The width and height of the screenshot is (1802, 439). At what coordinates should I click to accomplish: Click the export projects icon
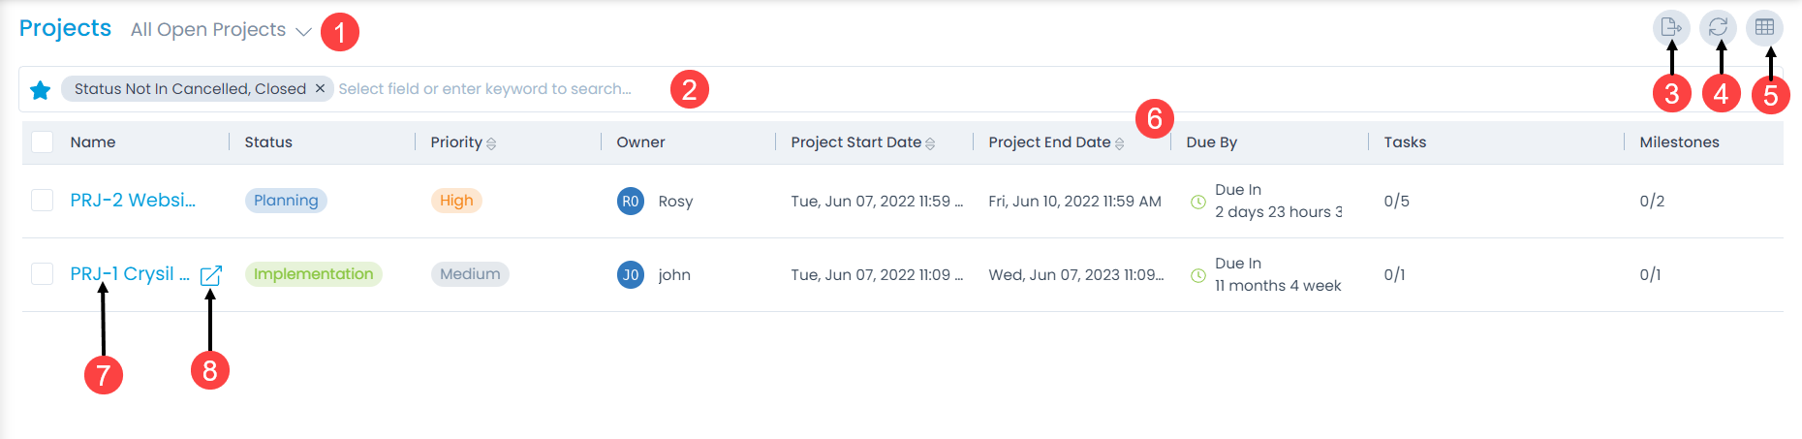(1671, 27)
